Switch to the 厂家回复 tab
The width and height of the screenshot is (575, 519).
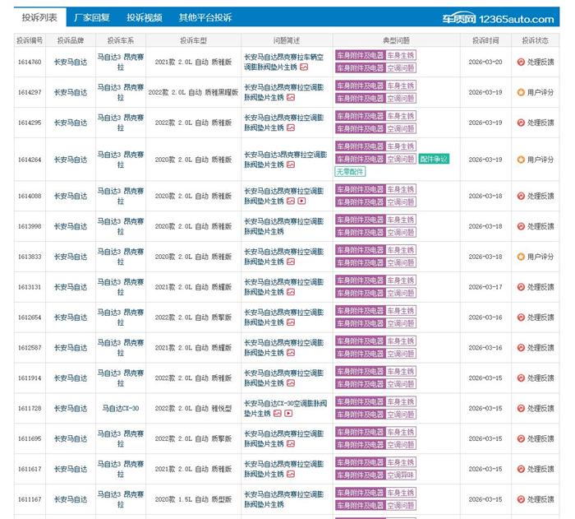[x=91, y=17]
